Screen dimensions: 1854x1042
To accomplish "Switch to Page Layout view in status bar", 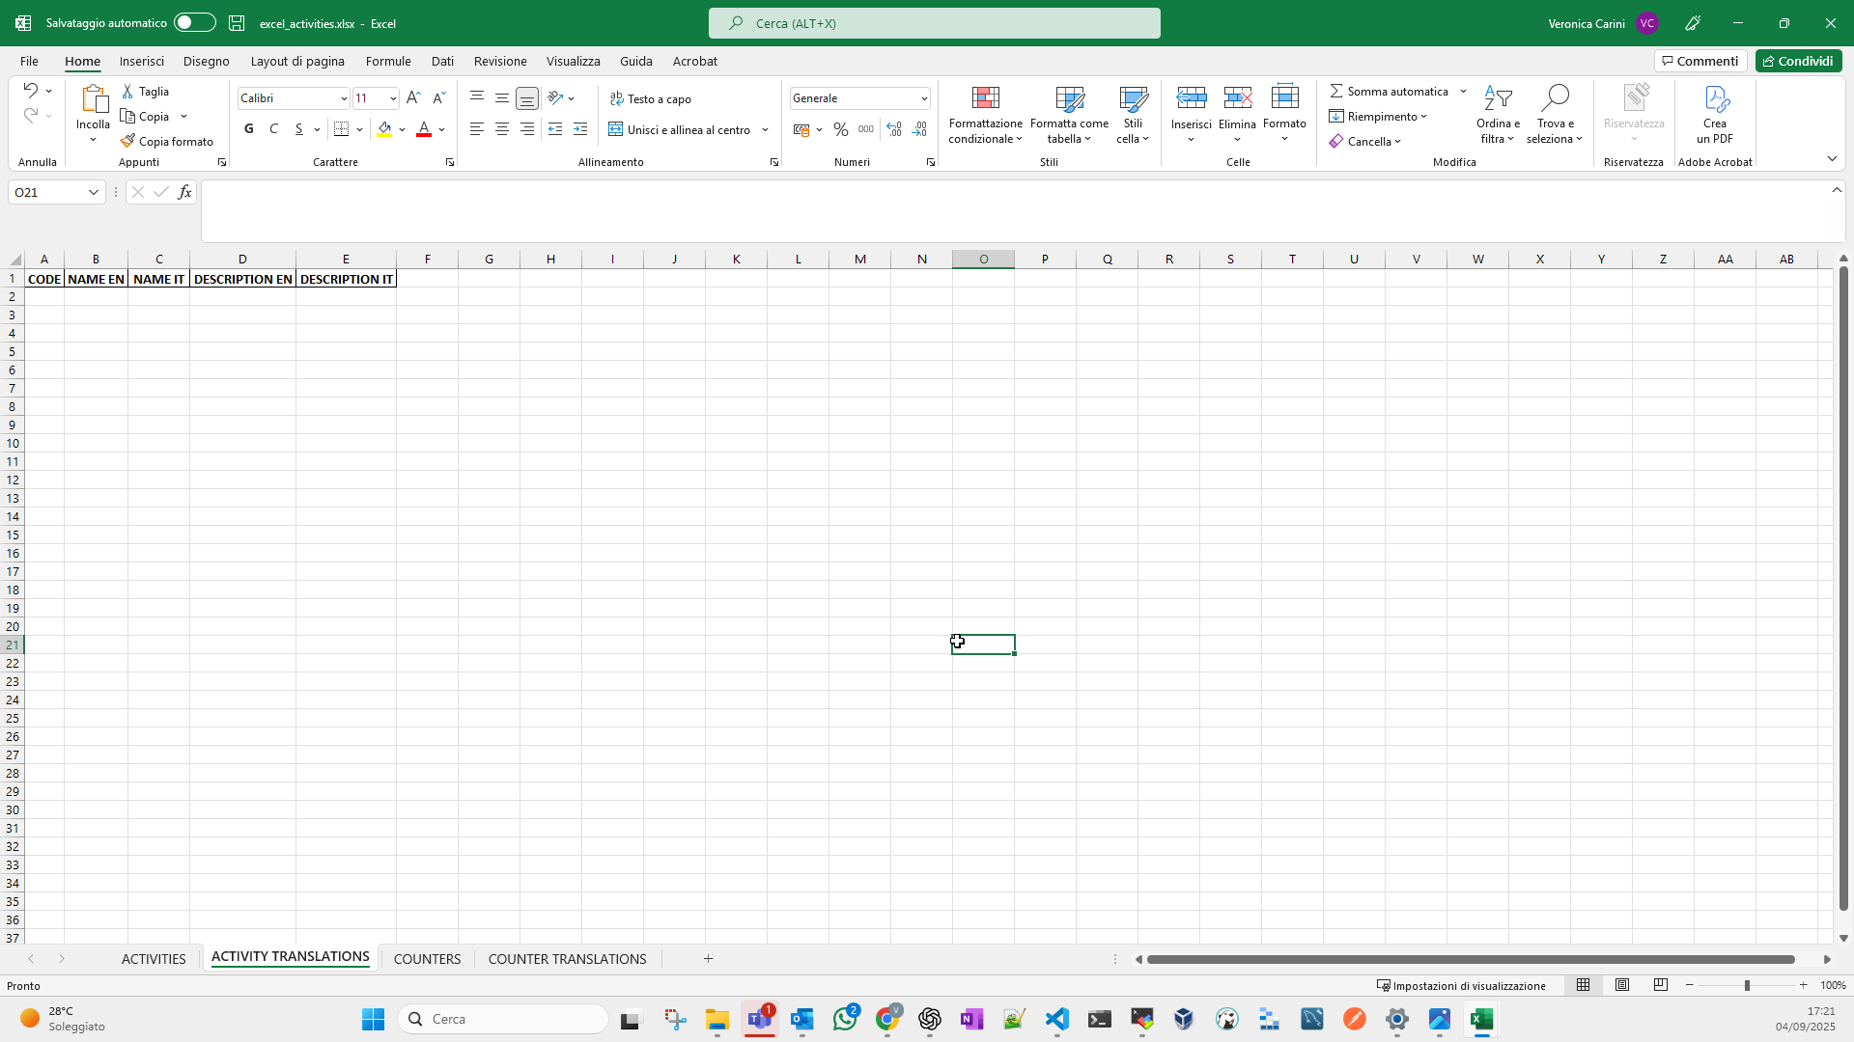I will point(1622,985).
